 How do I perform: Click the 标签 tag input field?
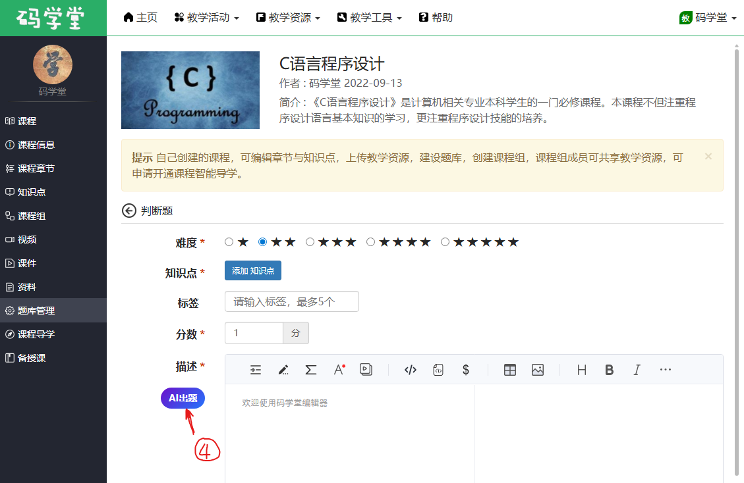(x=291, y=302)
